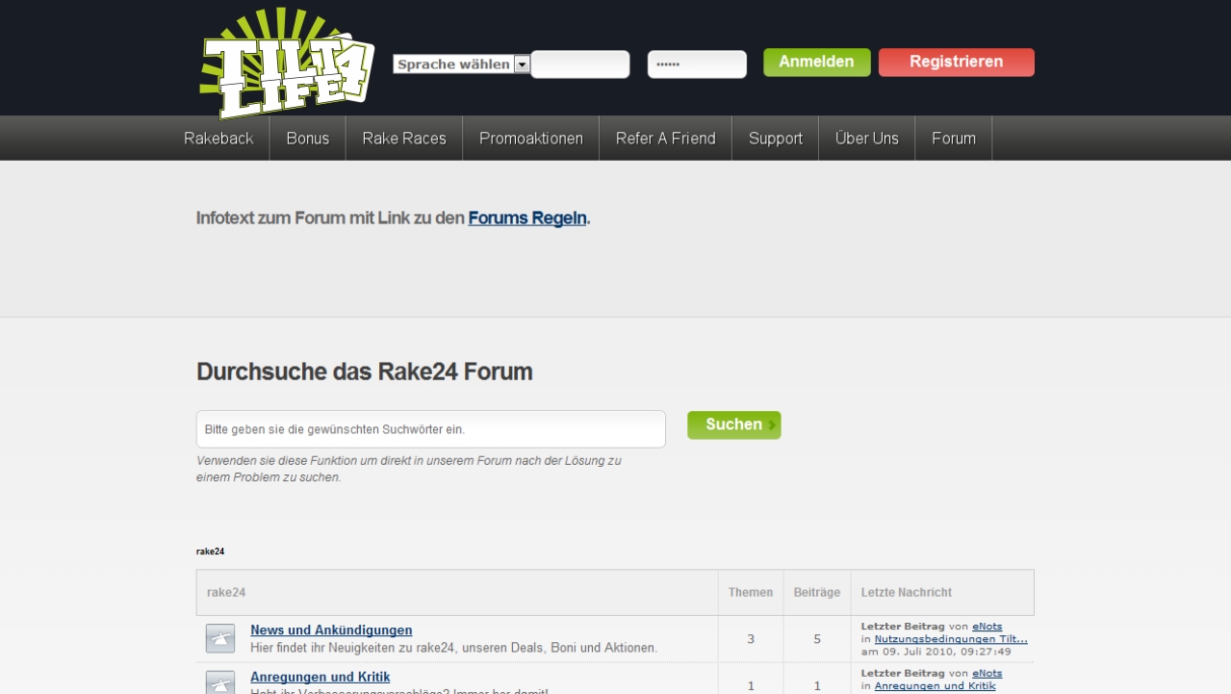The height and width of the screenshot is (694, 1231).
Task: Open the News und Ankündigungen forum icon
Action: click(x=220, y=639)
